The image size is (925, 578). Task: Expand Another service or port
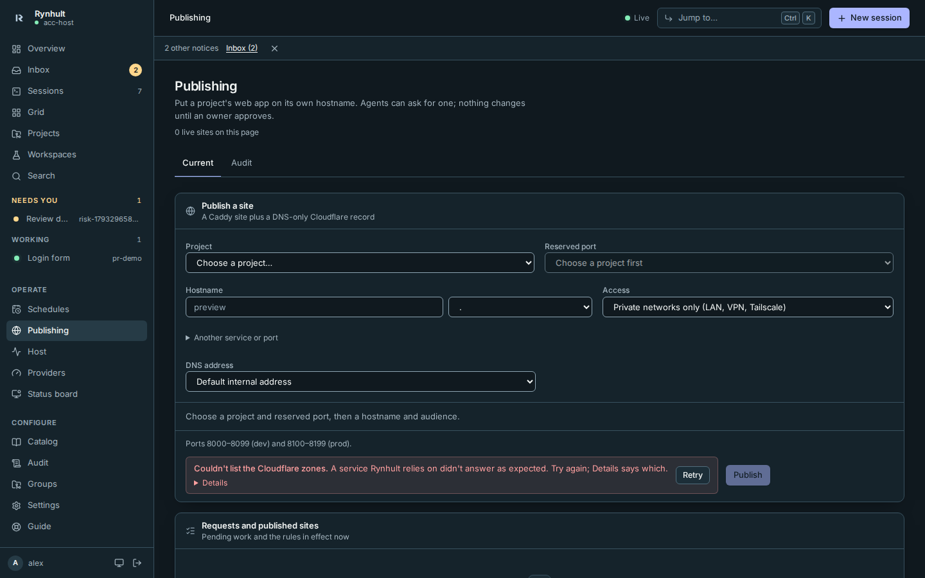(x=232, y=338)
